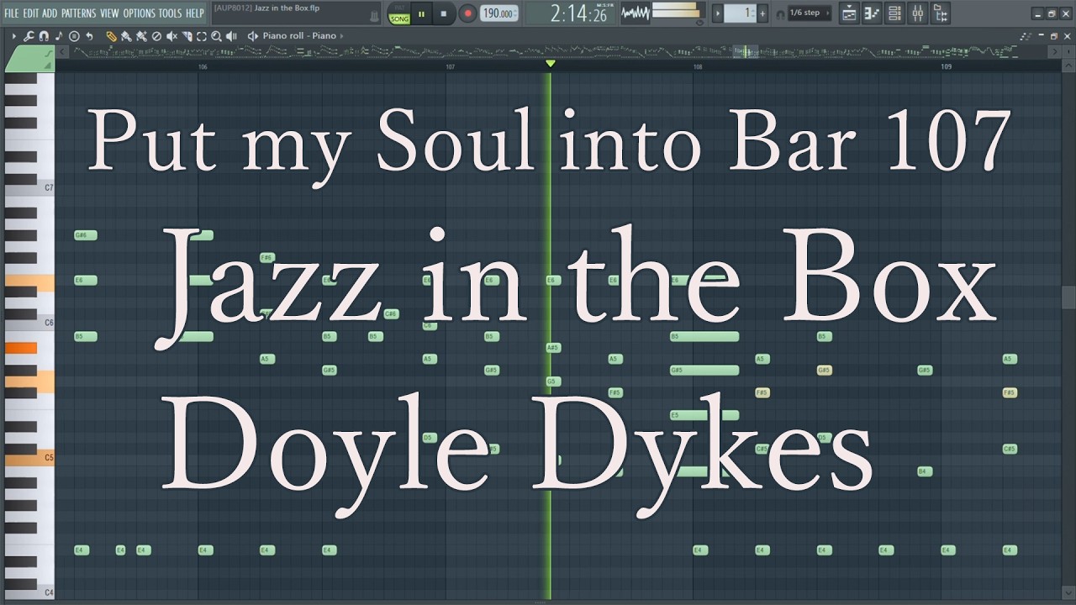
Task: Click the B4 note block
Action: point(925,471)
